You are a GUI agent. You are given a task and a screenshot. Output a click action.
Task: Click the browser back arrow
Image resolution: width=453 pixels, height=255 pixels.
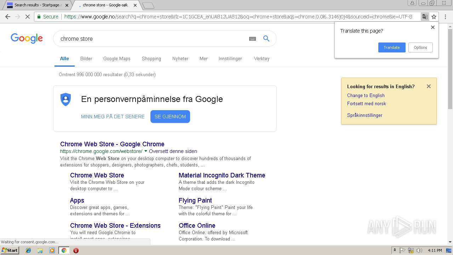tap(8, 17)
